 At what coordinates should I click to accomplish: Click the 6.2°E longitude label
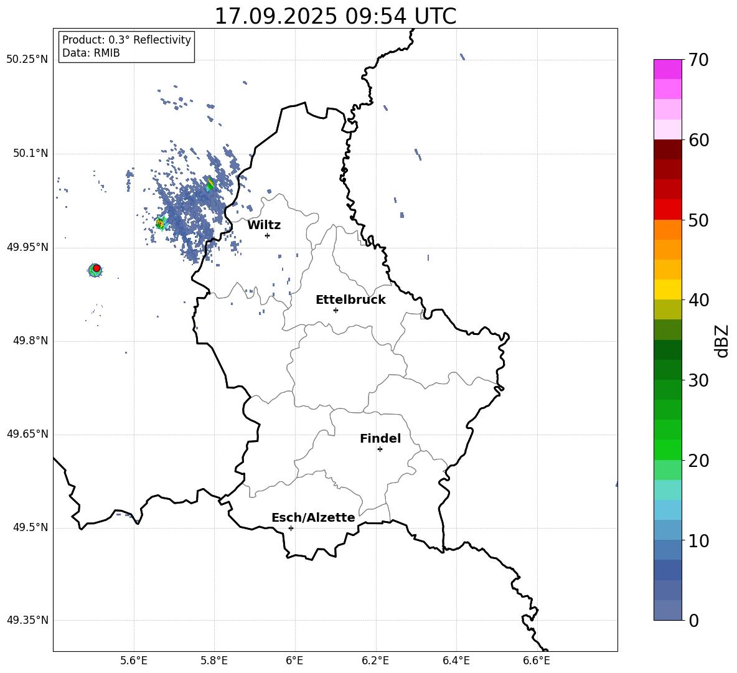click(375, 661)
